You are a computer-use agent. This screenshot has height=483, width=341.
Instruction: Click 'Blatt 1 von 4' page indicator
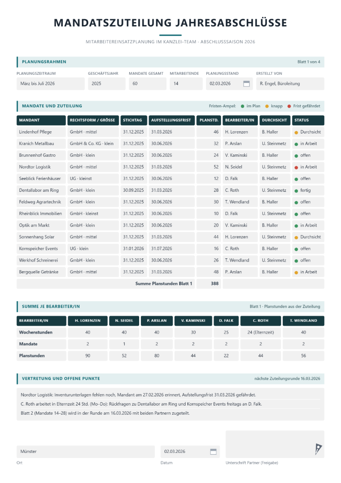(309, 62)
